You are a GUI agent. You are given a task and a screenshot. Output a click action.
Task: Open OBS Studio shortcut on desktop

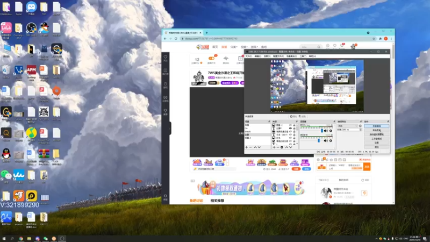coord(31,29)
